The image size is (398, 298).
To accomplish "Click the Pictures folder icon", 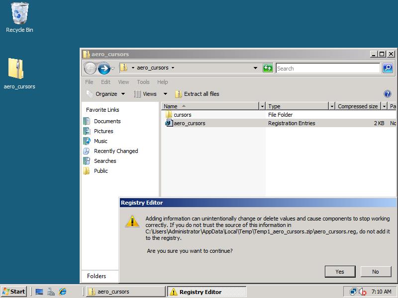I will (87, 131).
